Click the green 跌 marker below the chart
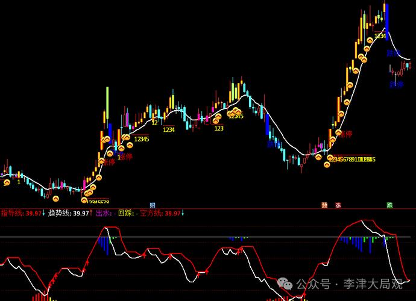 (389, 205)
